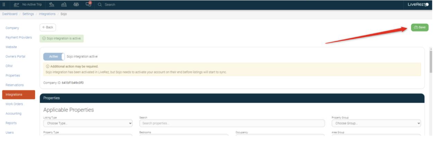The image size is (433, 145).
Task: Expand the Listing Type dropdown
Action: tap(88, 123)
